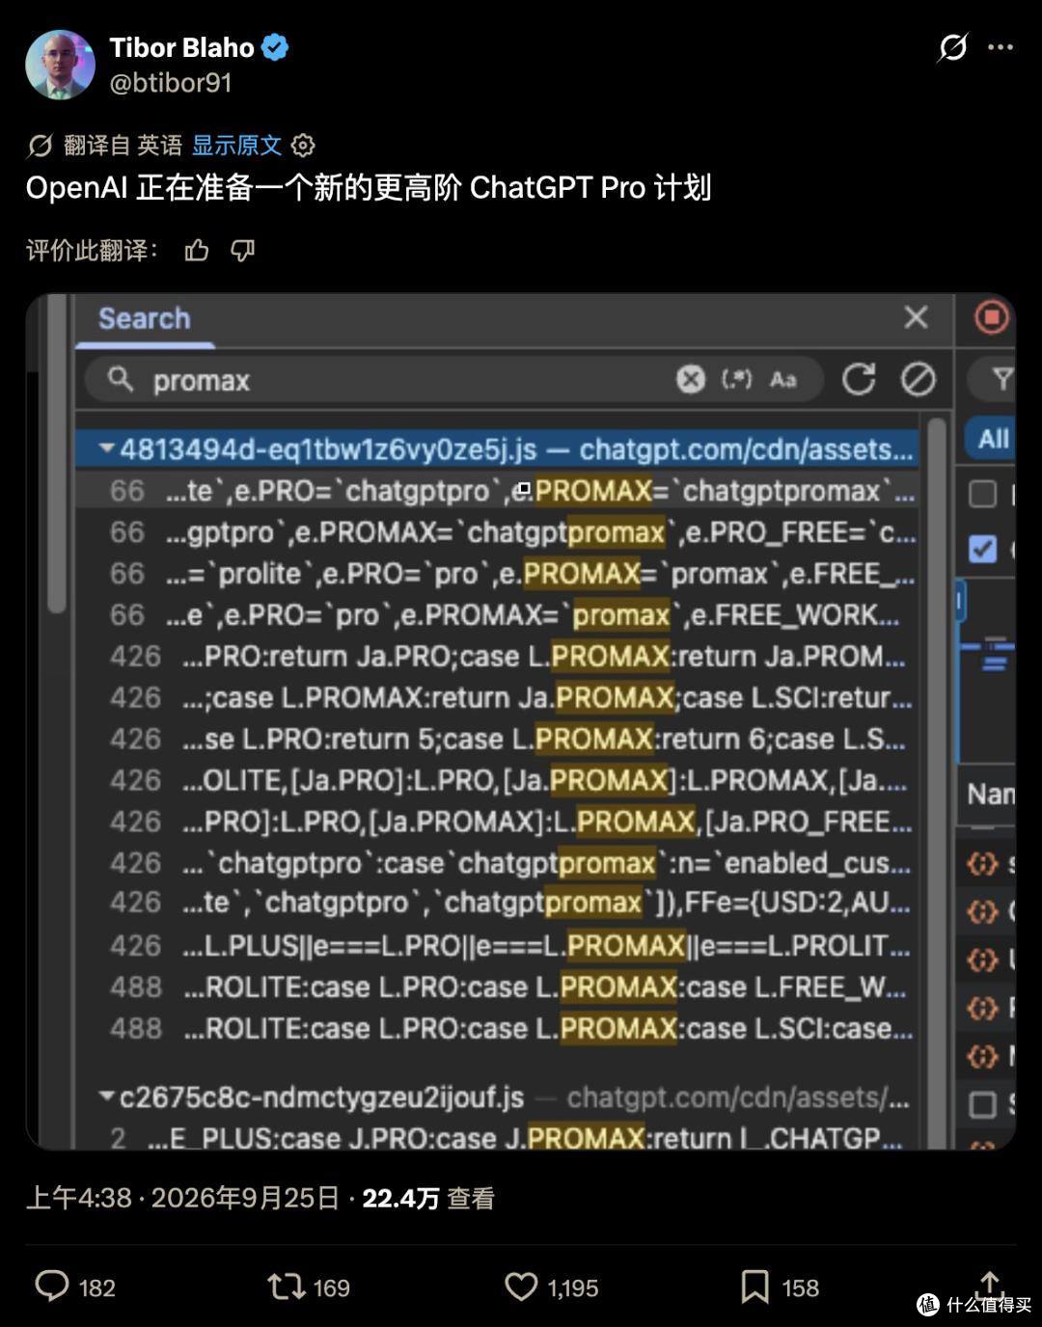1042x1327 pixels.
Task: Open the @btibor91 handle link
Action: (x=171, y=83)
